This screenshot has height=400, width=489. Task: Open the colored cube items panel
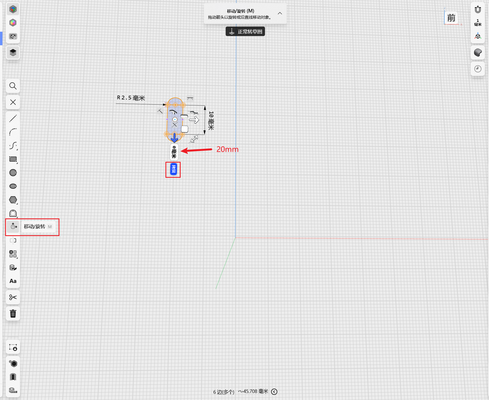13,9
